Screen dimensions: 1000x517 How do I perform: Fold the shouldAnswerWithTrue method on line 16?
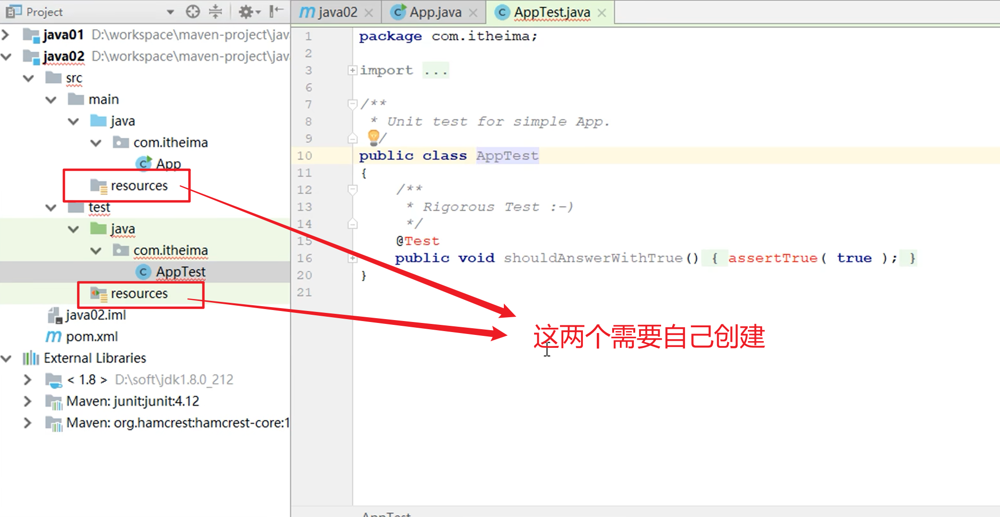(352, 257)
